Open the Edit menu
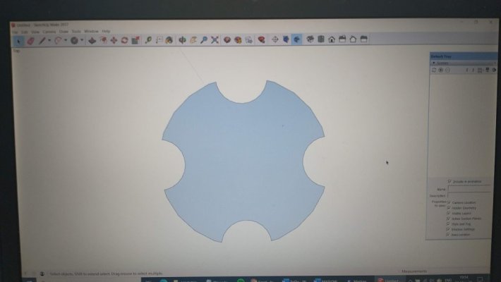Viewport: 501px width, 282px height. 24,32
